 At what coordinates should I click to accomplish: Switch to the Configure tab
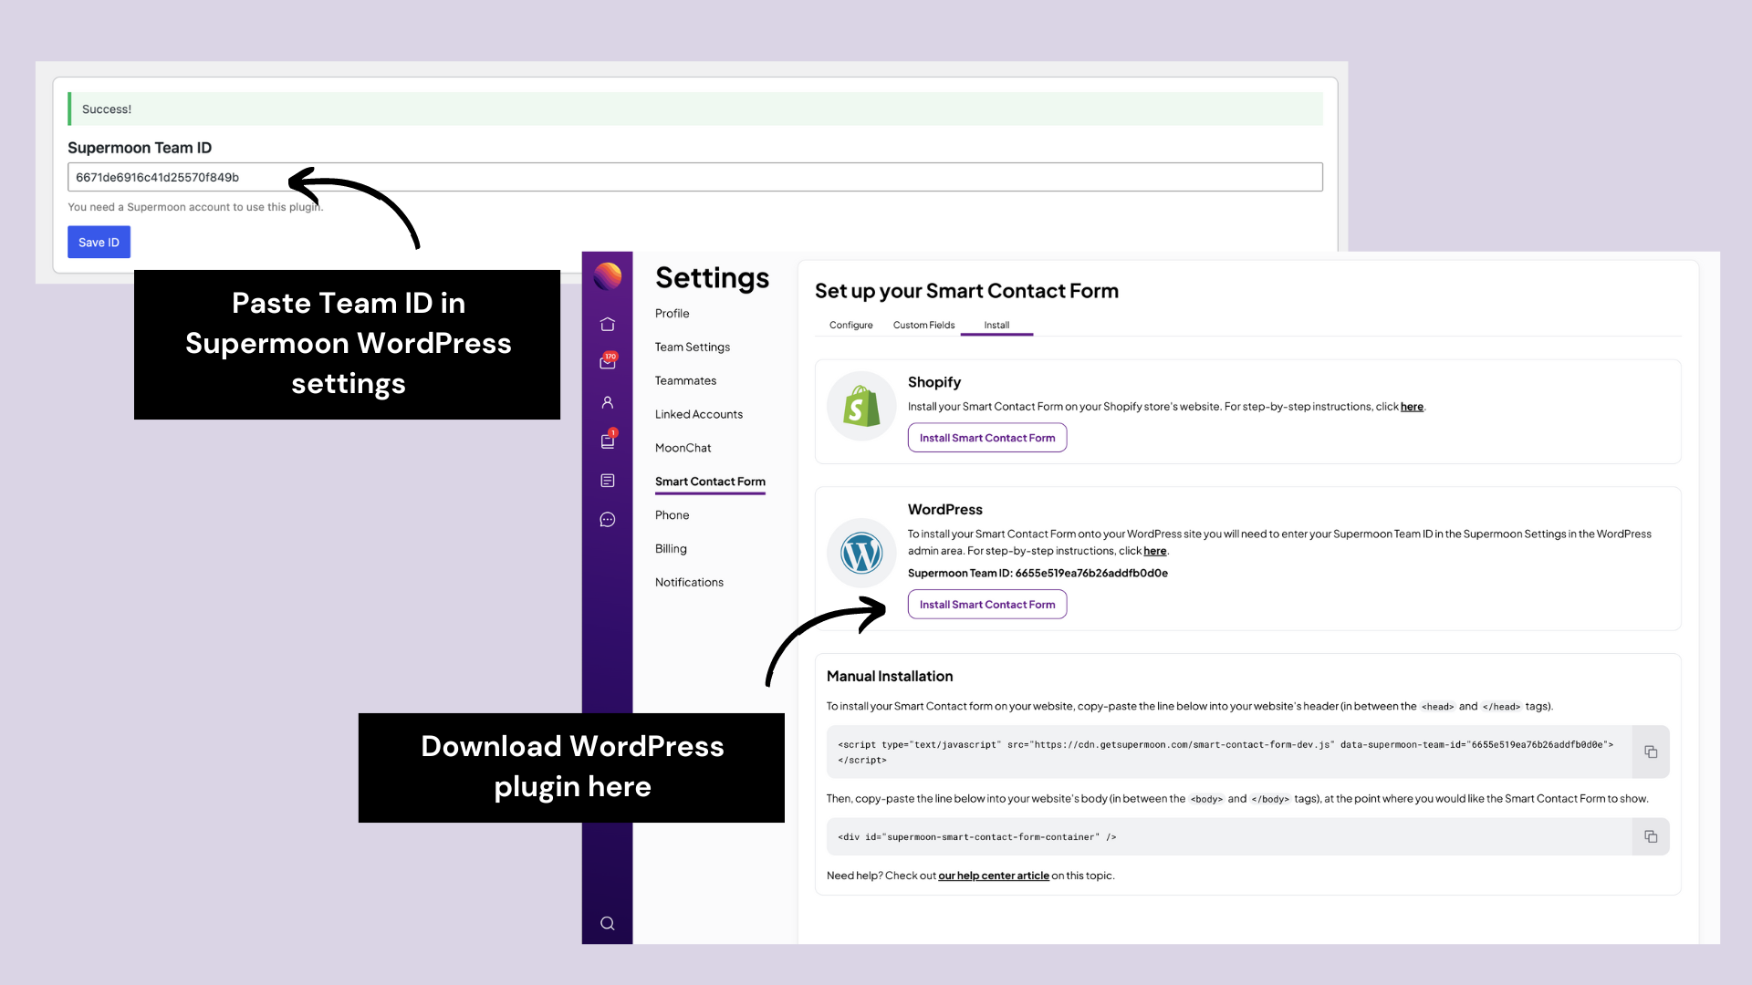pos(850,325)
